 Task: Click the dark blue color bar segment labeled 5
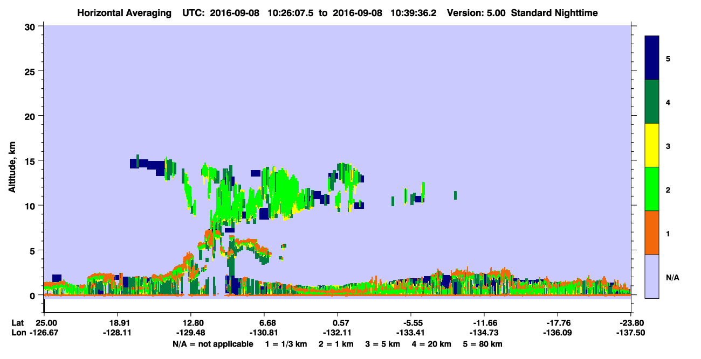[x=652, y=58]
